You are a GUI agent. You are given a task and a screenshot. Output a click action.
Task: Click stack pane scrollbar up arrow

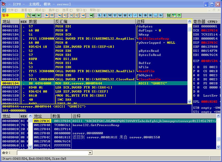click(218, 116)
